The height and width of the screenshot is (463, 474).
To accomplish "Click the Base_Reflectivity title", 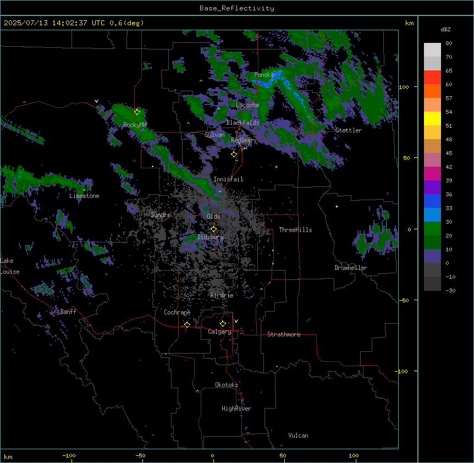I will [x=237, y=8].
